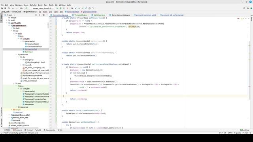Switch to the SqlHelper.java editor tab
Screen dimensions: 253x142
tap(99, 15)
